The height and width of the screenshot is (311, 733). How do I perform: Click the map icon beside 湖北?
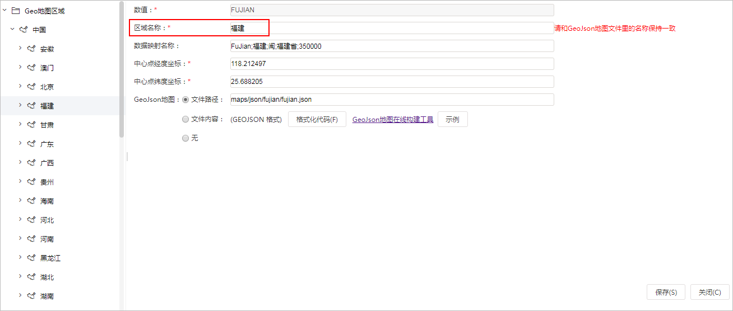click(31, 277)
